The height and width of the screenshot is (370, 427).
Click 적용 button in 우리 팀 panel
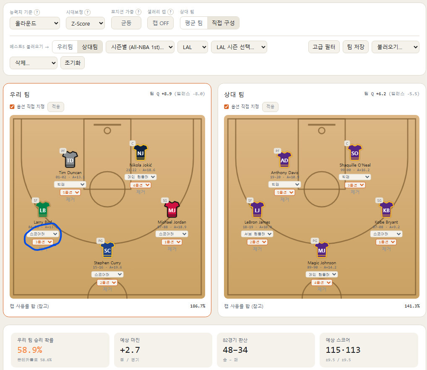[56, 107]
